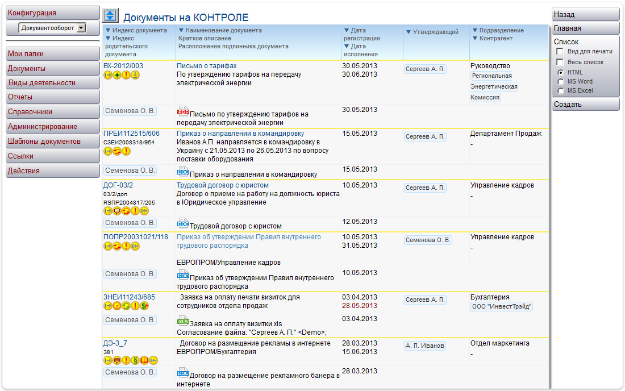Select the paragraph § icon on ДЭ-3_7 row

135,360
